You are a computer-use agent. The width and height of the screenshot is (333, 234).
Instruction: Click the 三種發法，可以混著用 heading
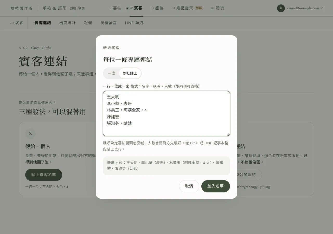point(52,112)
